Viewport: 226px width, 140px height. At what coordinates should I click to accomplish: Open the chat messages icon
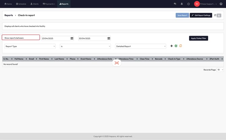[175, 4]
